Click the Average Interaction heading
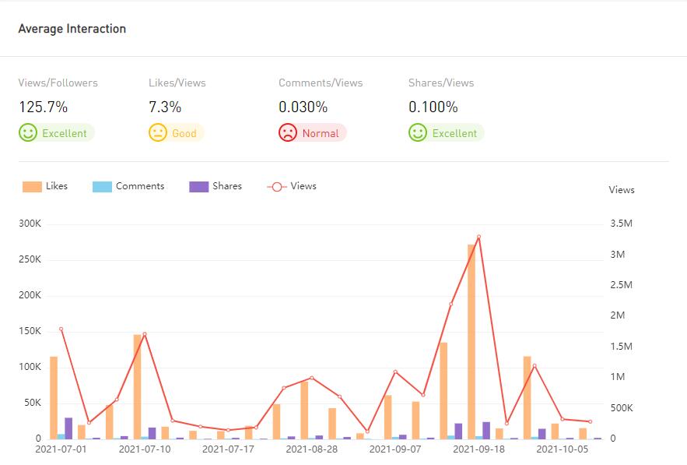The height and width of the screenshot is (465, 687). (x=72, y=29)
